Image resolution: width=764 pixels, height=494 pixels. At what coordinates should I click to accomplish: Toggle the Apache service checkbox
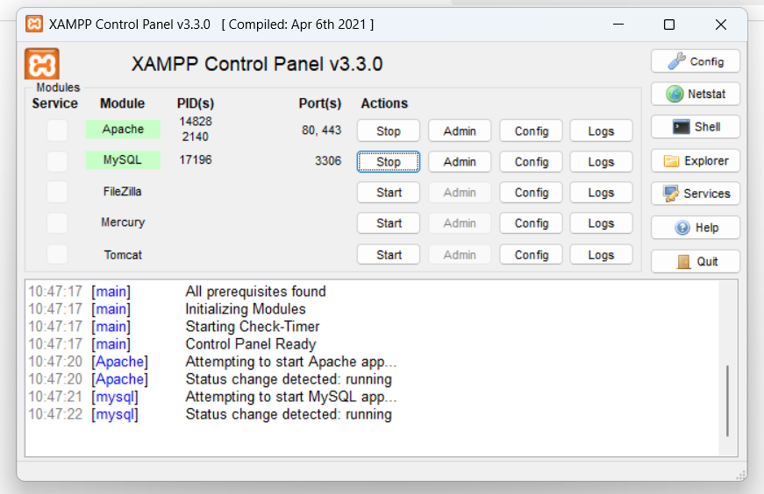point(57,131)
